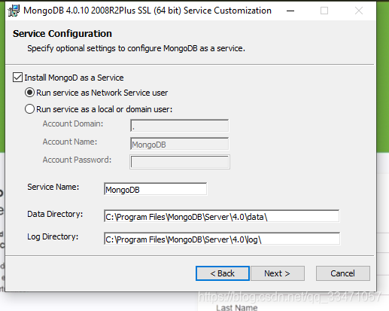Click the Log Directory path field
Image resolution: width=389 pixels, height=311 pixels.
click(222, 239)
